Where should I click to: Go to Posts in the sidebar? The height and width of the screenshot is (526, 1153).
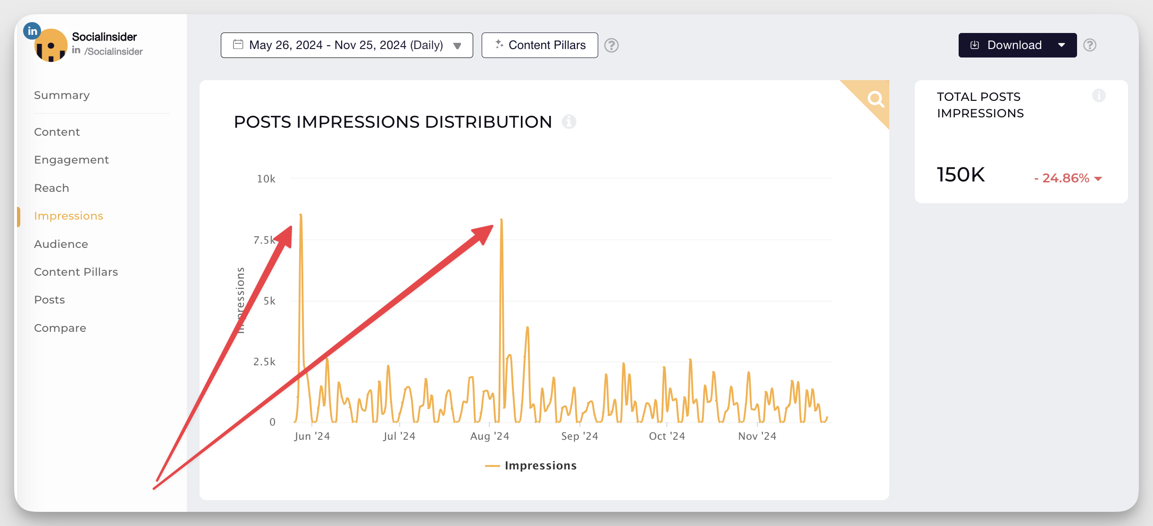click(x=50, y=300)
